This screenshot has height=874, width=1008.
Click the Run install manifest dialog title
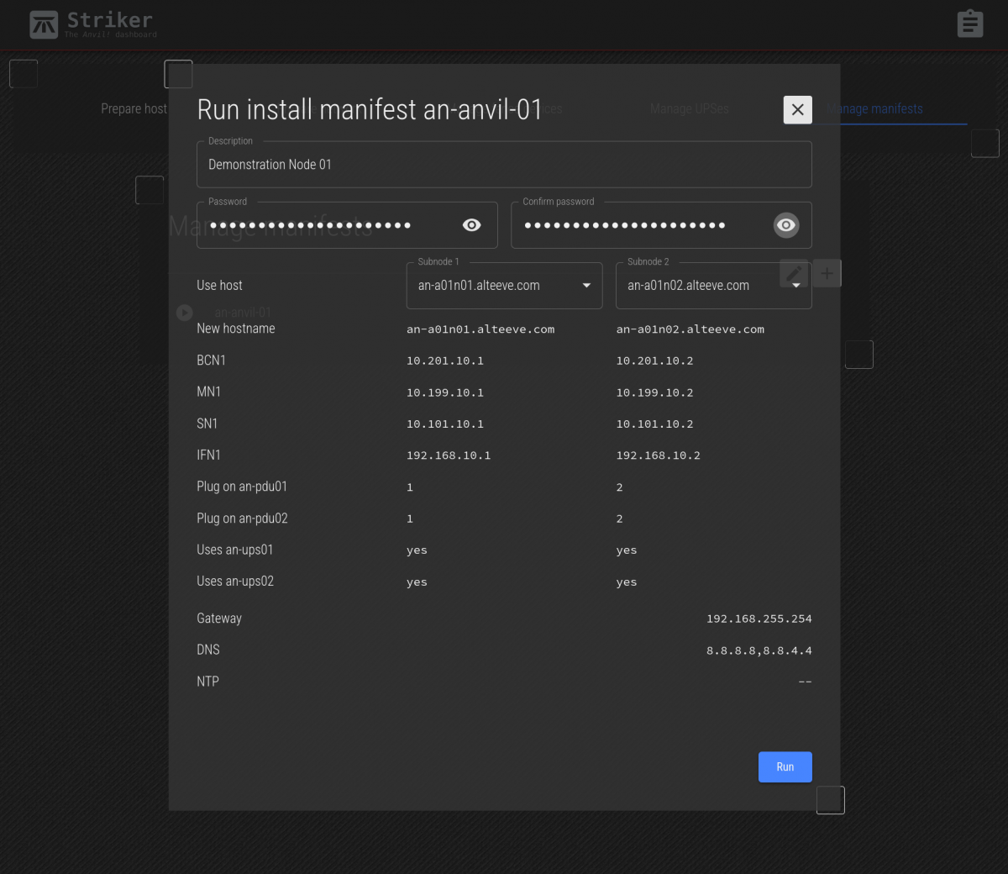(370, 110)
